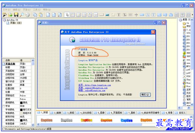Image resolution: width=195 pixels, height=133 pixels.
Task: Pick the gray Caption style thumbnail
Action: 67,120
